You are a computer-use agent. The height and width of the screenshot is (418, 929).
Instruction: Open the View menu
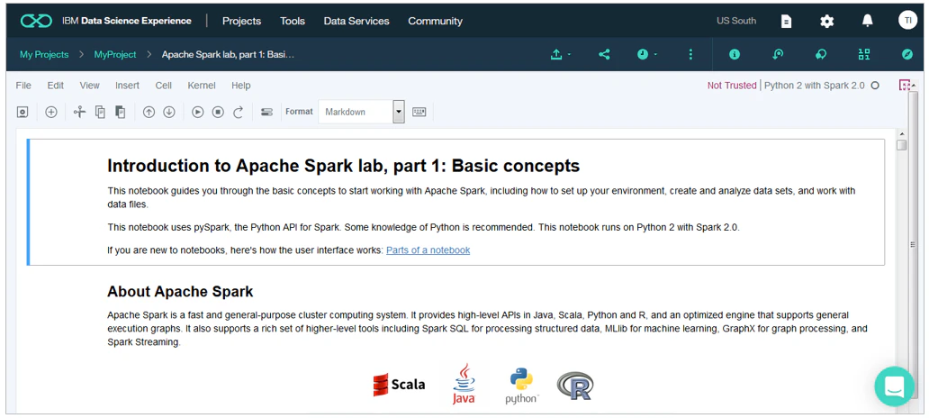pyautogui.click(x=89, y=86)
